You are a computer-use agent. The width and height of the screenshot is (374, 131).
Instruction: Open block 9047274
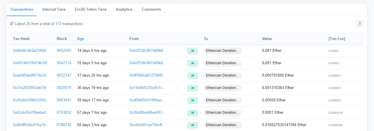point(64,63)
